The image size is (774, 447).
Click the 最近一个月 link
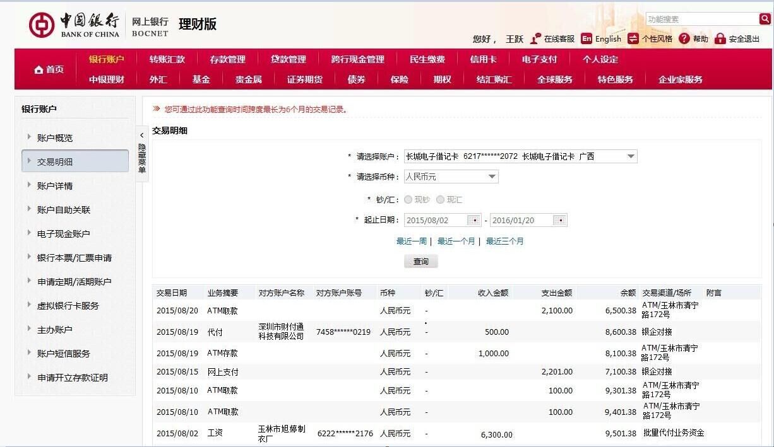pos(456,241)
